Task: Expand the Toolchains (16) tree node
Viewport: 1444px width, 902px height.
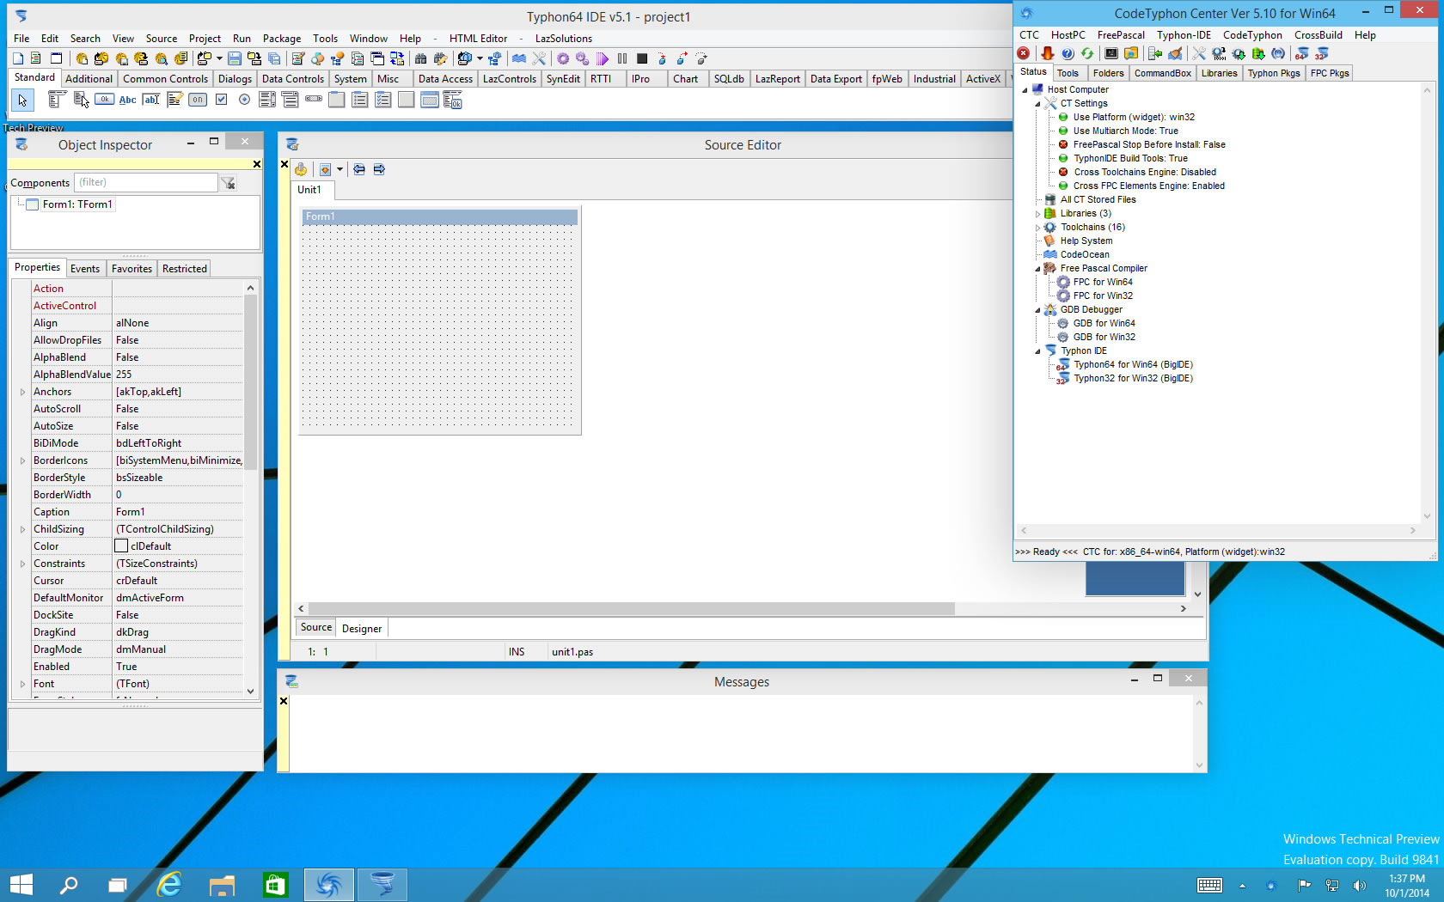Action: click(x=1037, y=228)
